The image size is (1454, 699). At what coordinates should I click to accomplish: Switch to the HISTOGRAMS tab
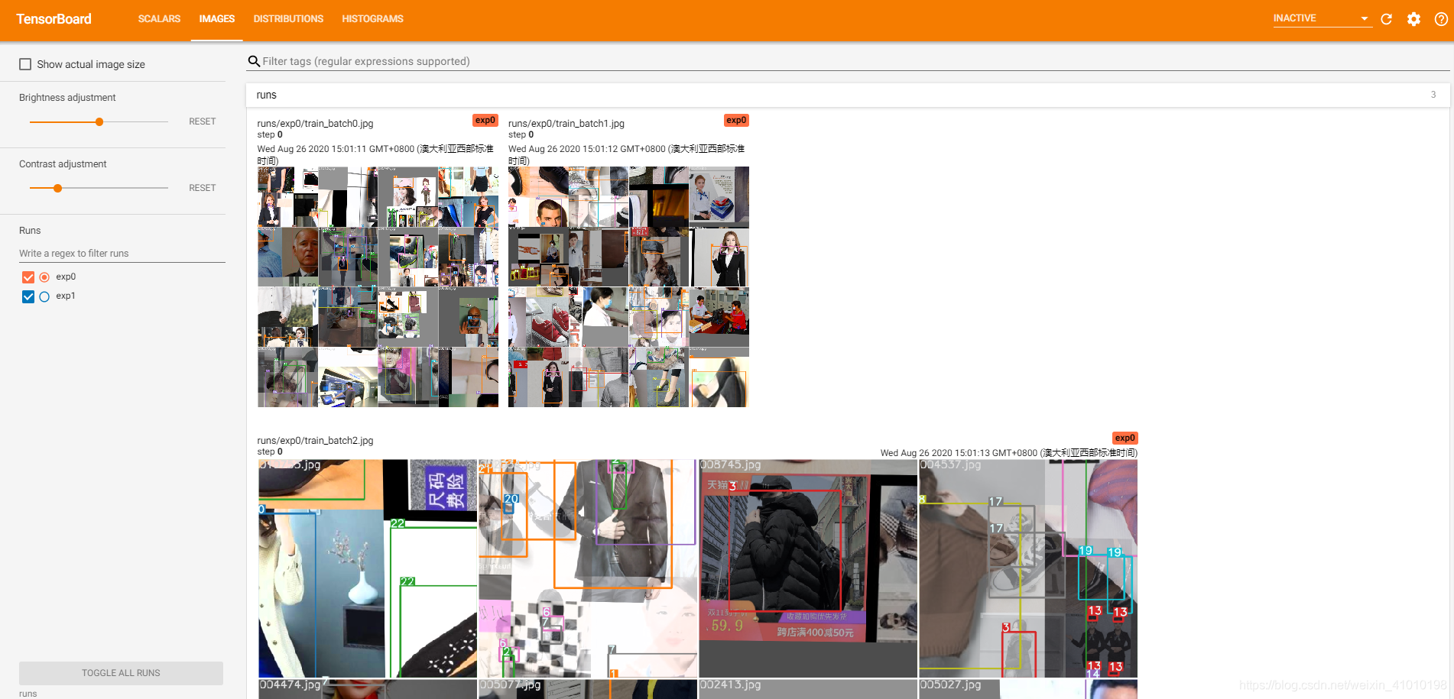click(x=372, y=19)
